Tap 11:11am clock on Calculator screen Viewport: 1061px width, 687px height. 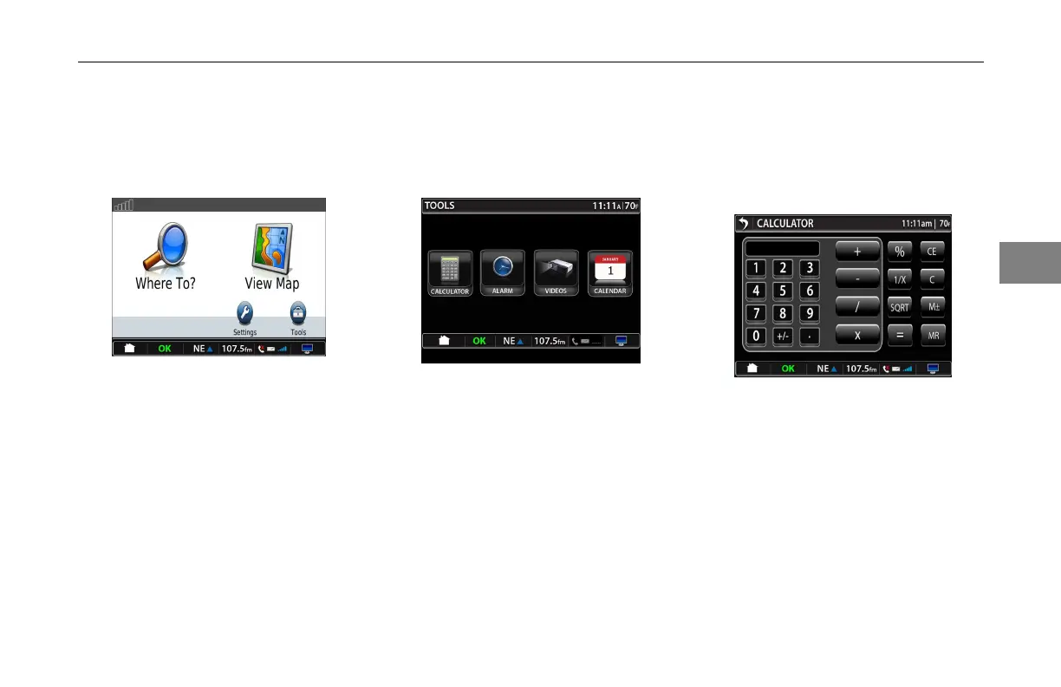coord(917,223)
